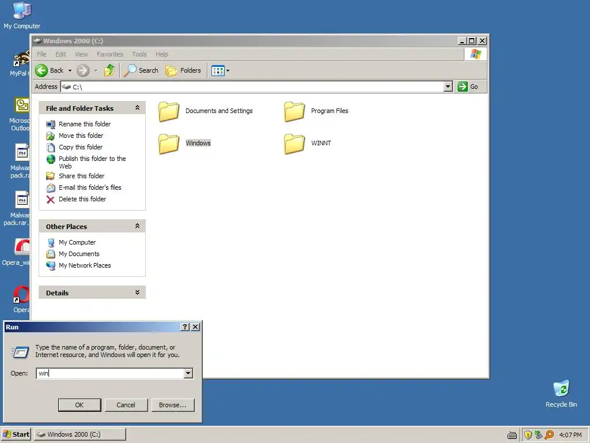This screenshot has height=443, width=590.
Task: Open the File menu
Action: click(41, 54)
